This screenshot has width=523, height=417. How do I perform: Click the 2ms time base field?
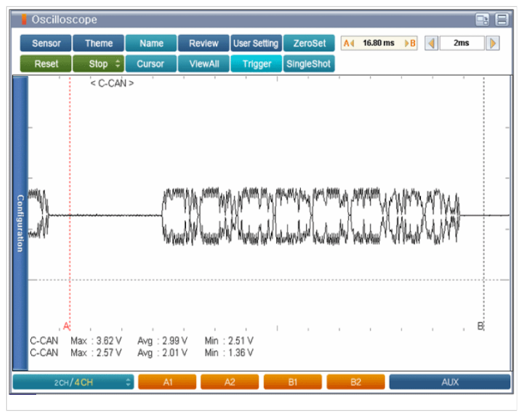[461, 43]
